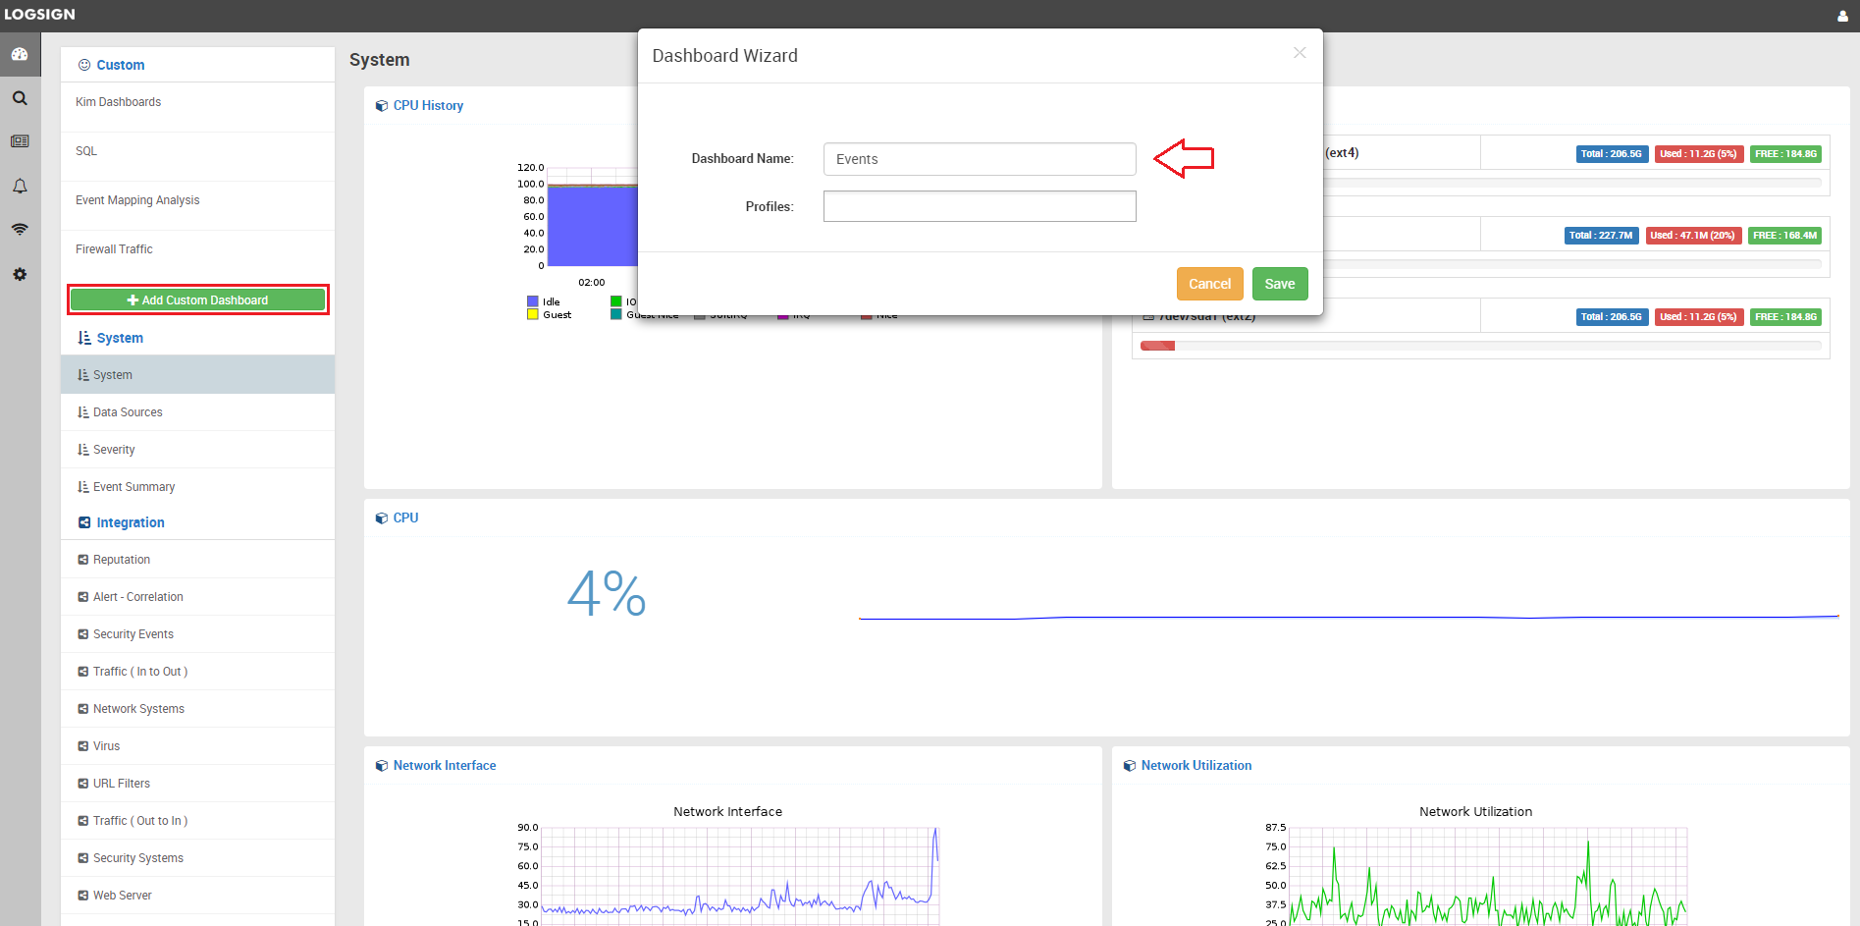Open the search magnifier icon

click(x=20, y=97)
